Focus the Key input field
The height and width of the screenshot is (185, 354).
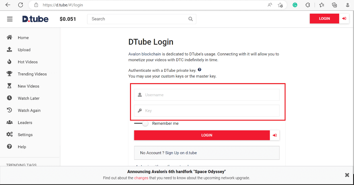pyautogui.click(x=207, y=111)
